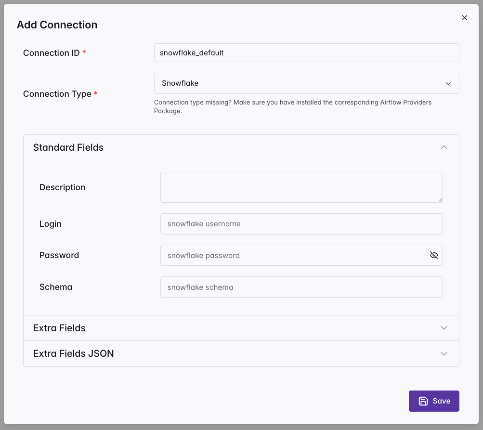Screen dimensions: 483x430
Task: Click the Standard Fields heading text
Action: (x=68, y=147)
